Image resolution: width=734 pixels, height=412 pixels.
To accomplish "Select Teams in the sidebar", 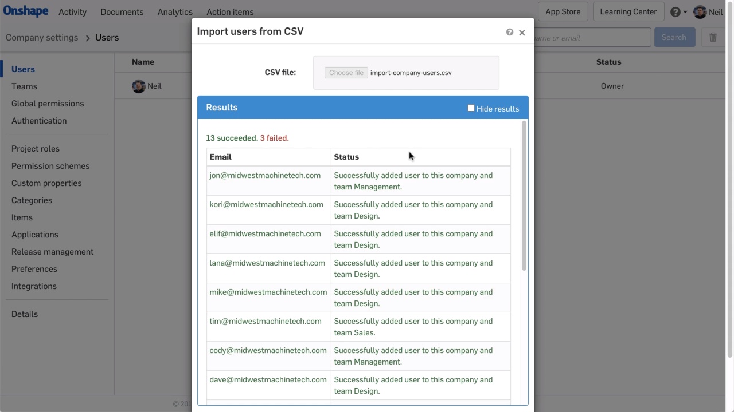I will coord(24,86).
